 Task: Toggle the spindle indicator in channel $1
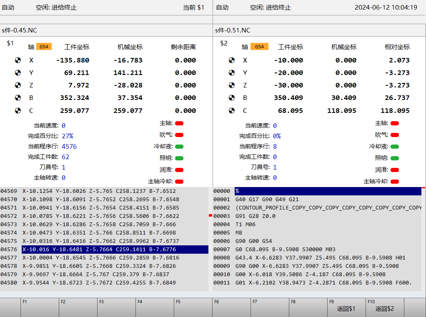[x=179, y=123]
